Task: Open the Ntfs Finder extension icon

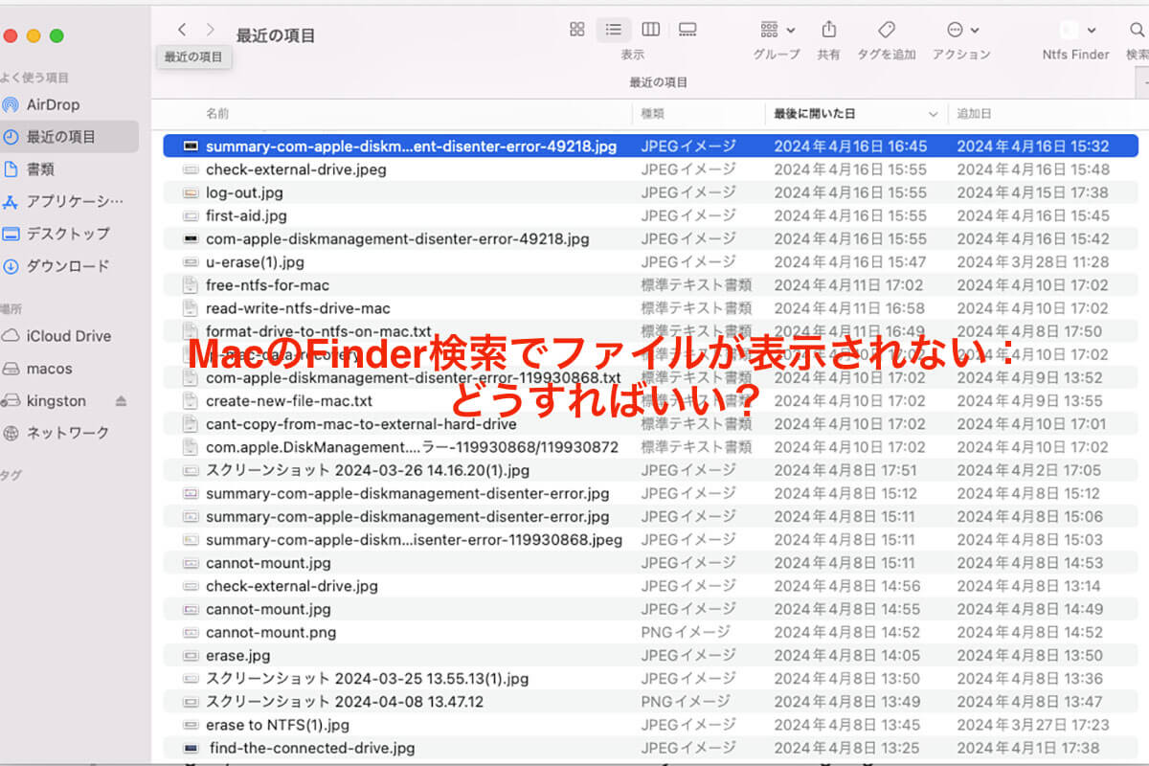Action: (x=1068, y=30)
